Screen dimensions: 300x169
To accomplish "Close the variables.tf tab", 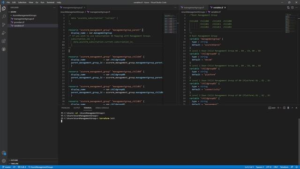I will [225, 8].
